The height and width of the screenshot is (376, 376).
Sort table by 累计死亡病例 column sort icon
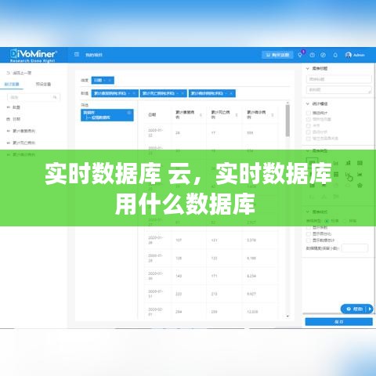coord(237,115)
